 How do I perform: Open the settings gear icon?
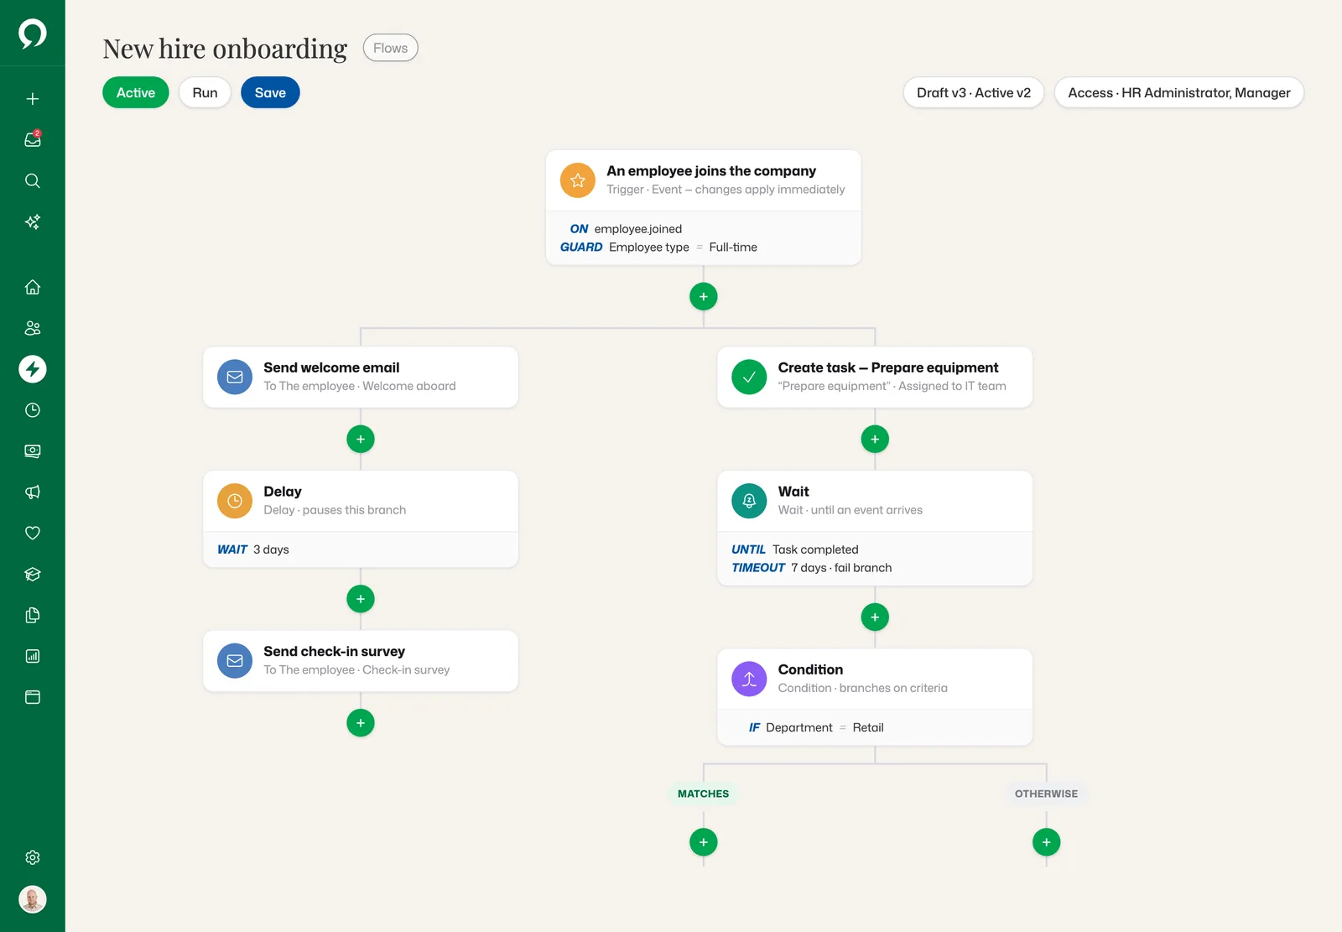click(33, 857)
